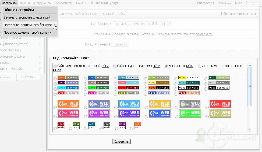The width and height of the screenshot is (262, 152).
Task: Open the Дизайн menu
Action: [25, 3]
